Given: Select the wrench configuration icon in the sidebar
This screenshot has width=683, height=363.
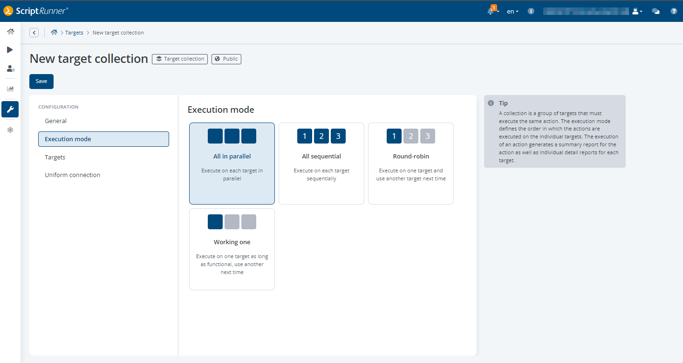Looking at the screenshot, I should [x=10, y=110].
